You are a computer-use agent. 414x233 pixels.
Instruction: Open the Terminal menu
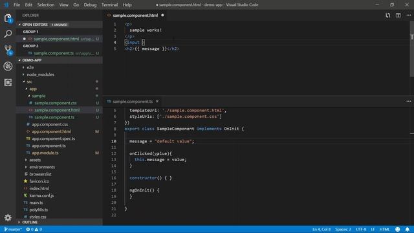(x=109, y=5)
